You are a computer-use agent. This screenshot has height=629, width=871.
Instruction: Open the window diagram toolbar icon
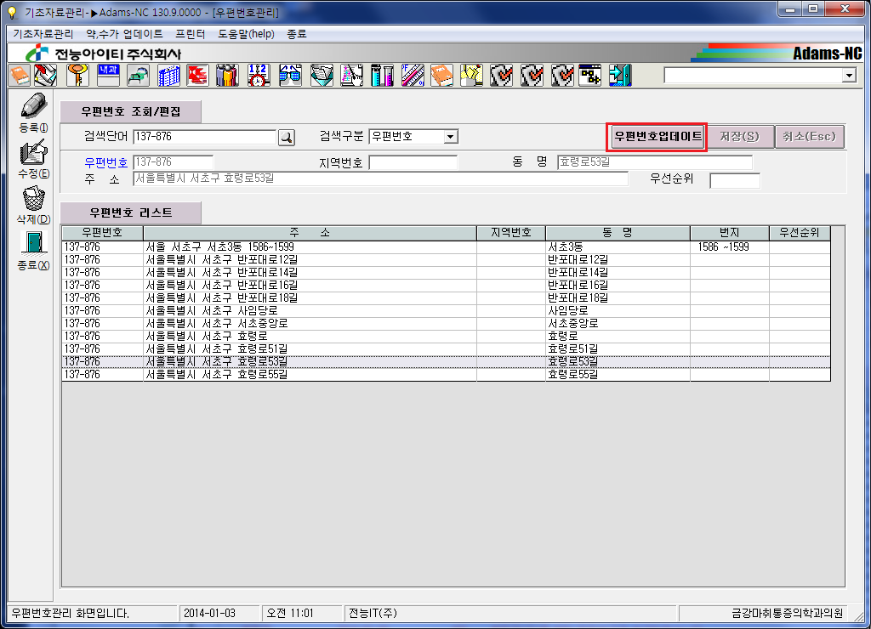tap(590, 75)
